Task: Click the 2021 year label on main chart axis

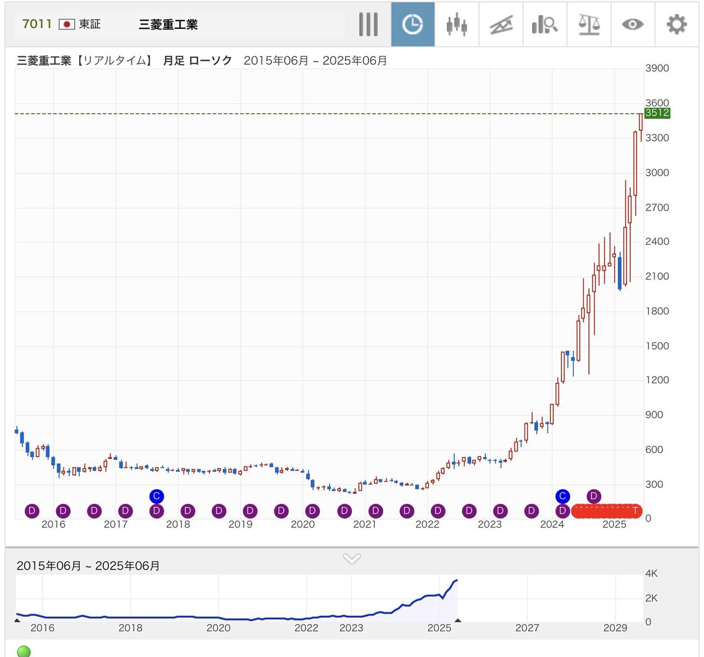Action: (x=365, y=524)
